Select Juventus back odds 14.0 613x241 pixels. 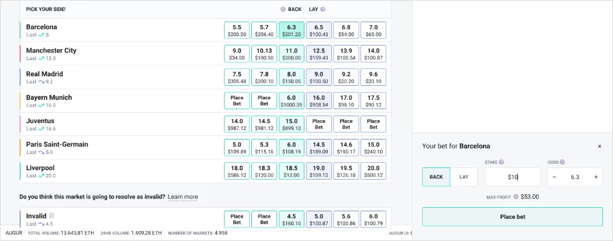click(237, 124)
